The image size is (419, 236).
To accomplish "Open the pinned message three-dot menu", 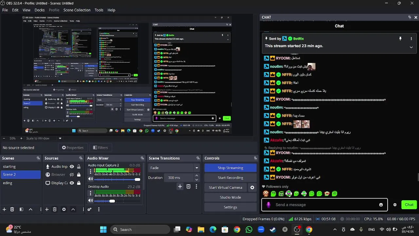I will point(411,39).
